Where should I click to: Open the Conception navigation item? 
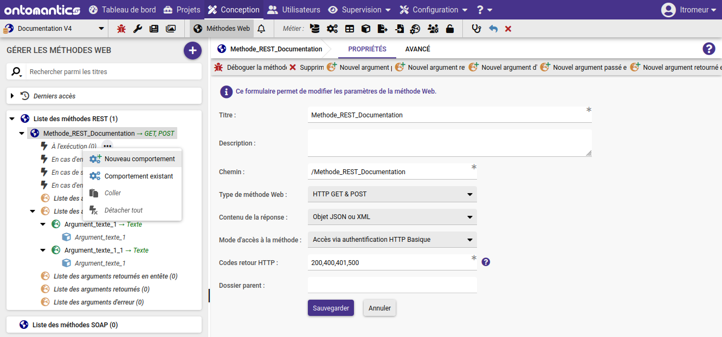(x=234, y=10)
